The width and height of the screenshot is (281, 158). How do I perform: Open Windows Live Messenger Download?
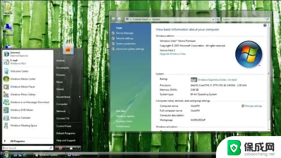click(x=28, y=102)
